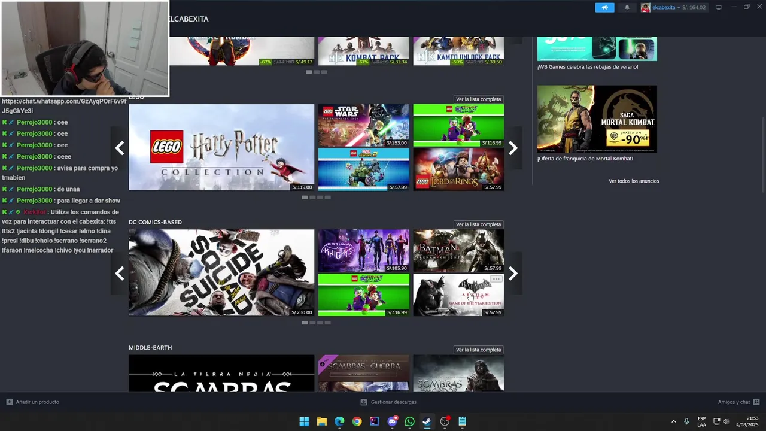This screenshot has height=431, width=766.
Task: Open the OBS Studio taskbar icon
Action: click(x=445, y=421)
